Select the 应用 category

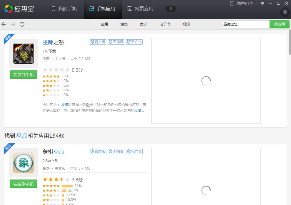(x=104, y=24)
